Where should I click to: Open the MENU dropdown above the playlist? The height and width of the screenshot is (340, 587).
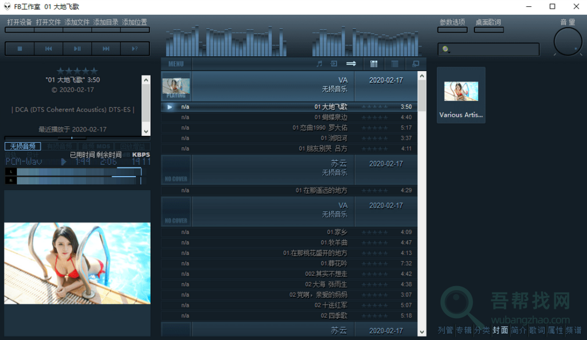[x=176, y=64]
